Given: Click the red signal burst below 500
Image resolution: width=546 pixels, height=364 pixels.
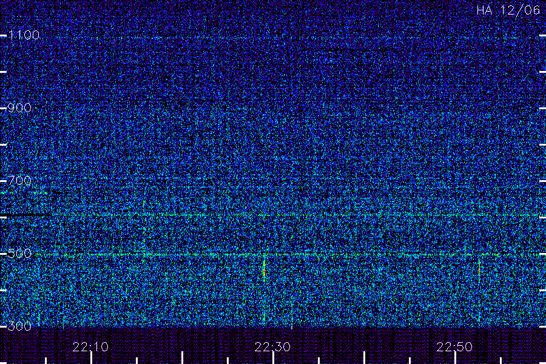Looking at the screenshot, I should (265, 271).
